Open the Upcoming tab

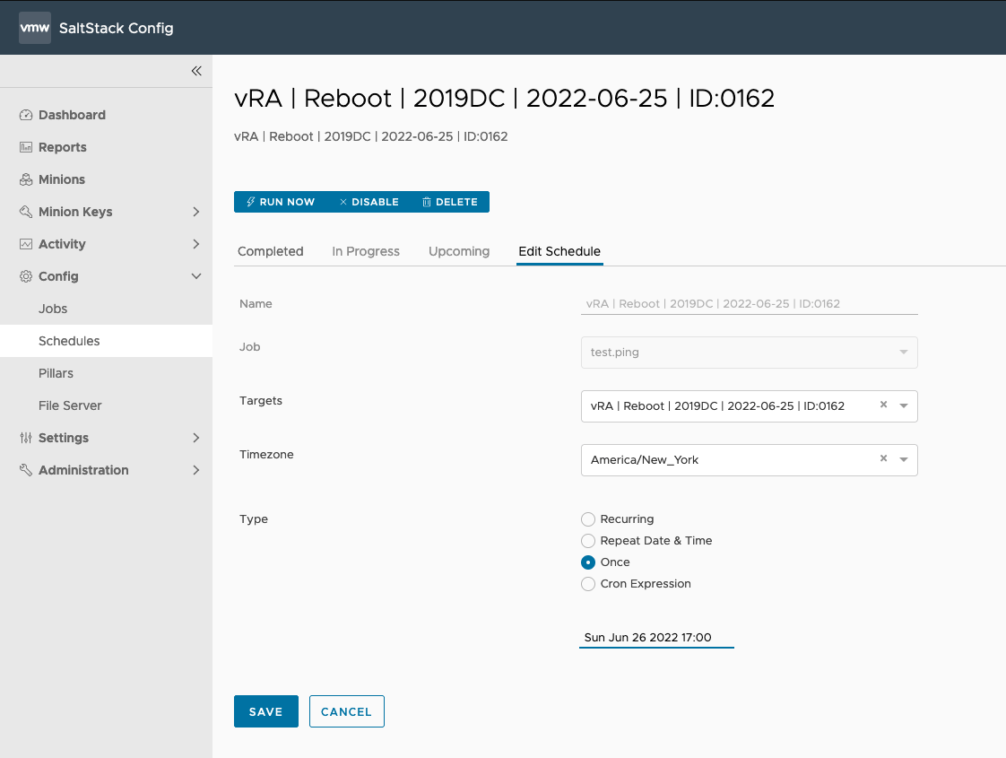point(458,251)
